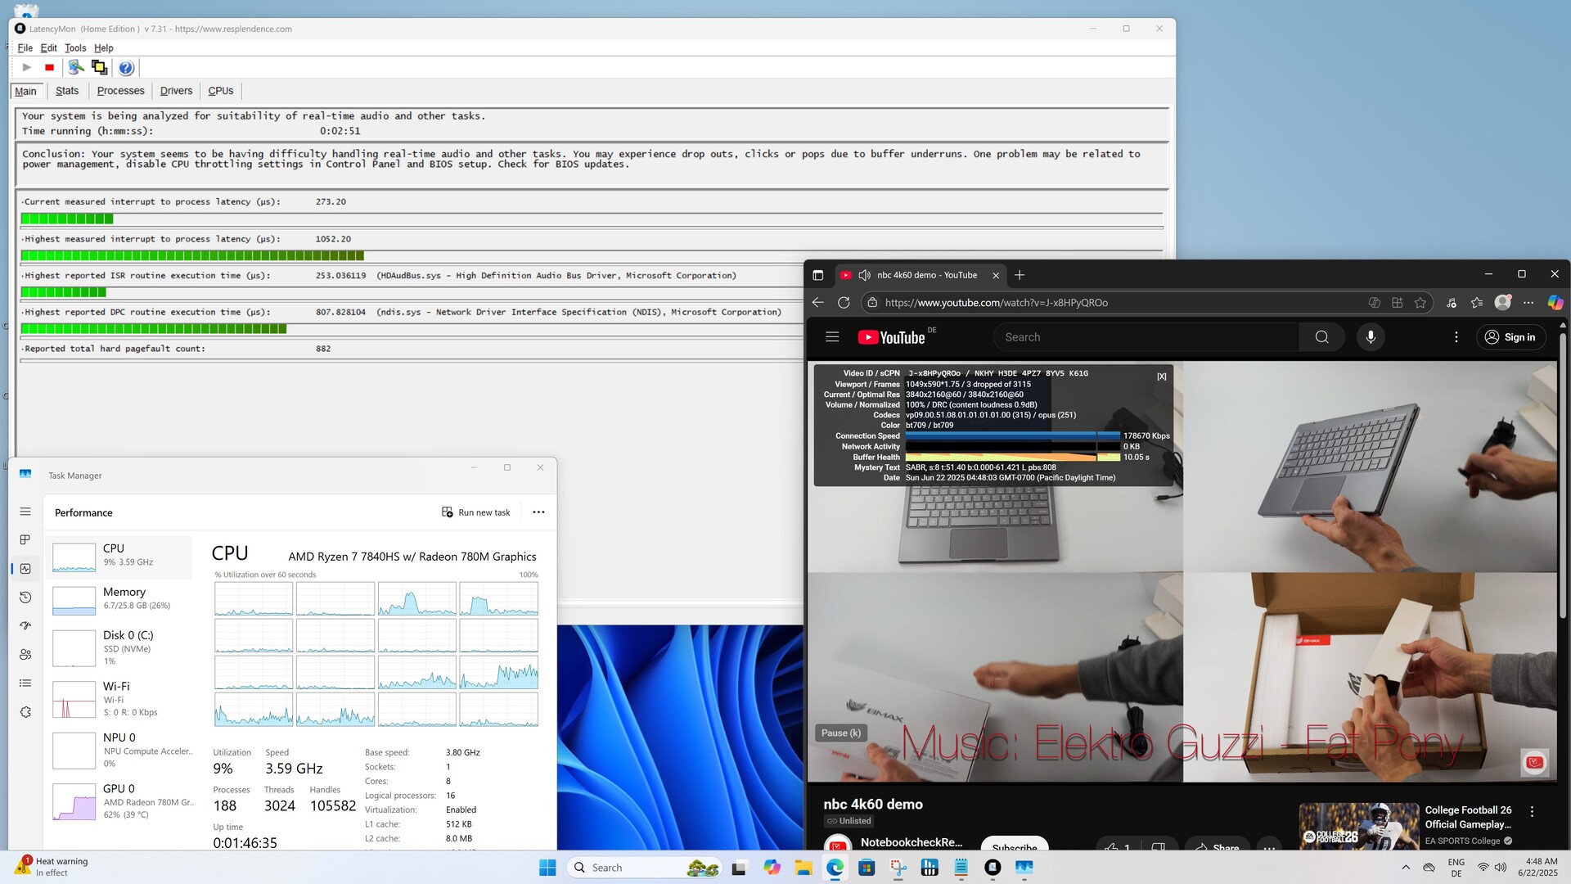Image resolution: width=1571 pixels, height=884 pixels.
Task: Click YouTube voice search microphone
Action: 1371,337
